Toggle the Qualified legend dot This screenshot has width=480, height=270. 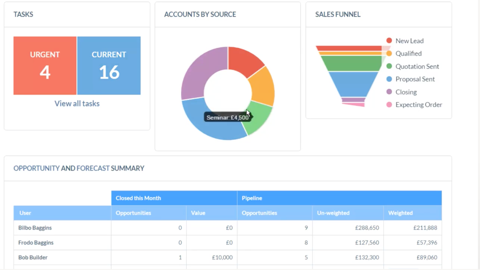point(389,53)
